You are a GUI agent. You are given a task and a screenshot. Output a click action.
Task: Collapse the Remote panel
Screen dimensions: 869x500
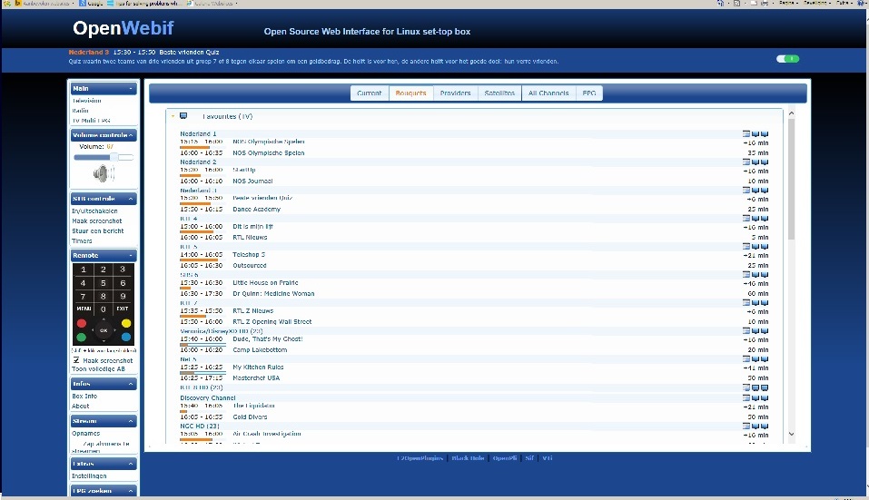[x=131, y=256]
